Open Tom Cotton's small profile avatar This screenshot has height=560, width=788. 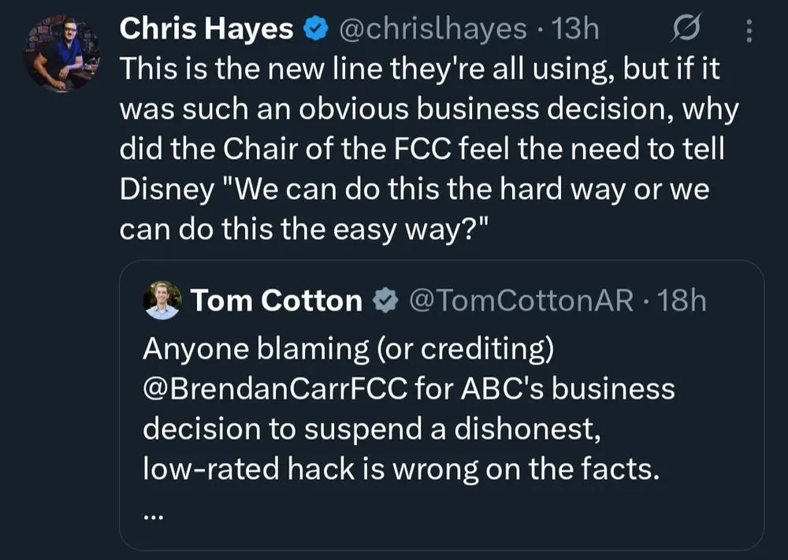pos(162,300)
